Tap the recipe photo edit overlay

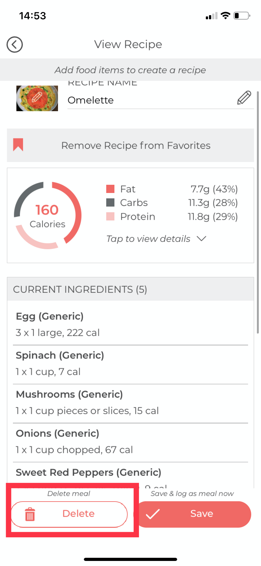click(37, 98)
